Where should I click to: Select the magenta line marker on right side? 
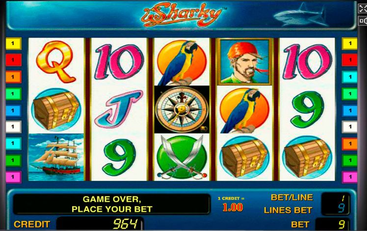click(x=349, y=177)
